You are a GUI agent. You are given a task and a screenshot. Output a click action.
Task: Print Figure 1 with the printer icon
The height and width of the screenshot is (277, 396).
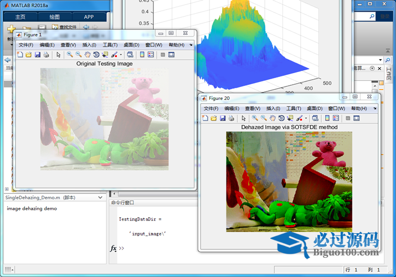pos(46,54)
